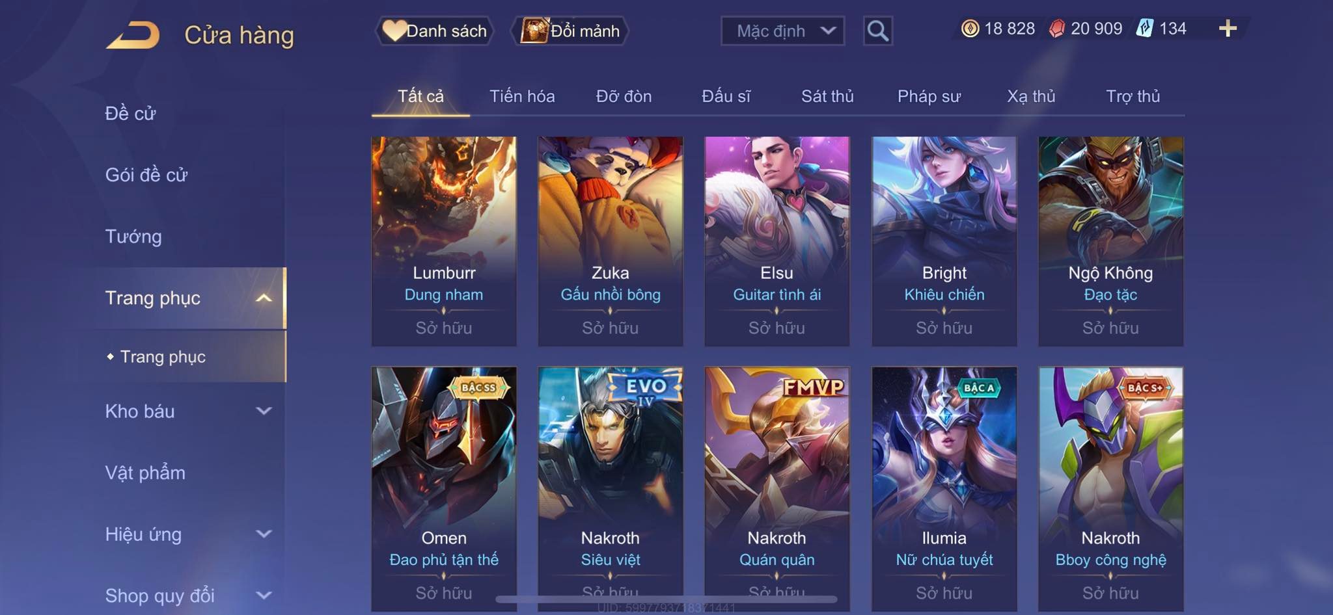Open Danh sách wishlist heart button
1333x615 pixels.
click(434, 31)
